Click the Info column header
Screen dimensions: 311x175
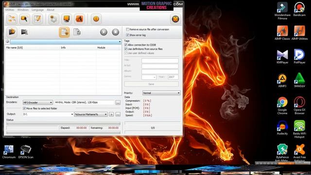[78, 48]
